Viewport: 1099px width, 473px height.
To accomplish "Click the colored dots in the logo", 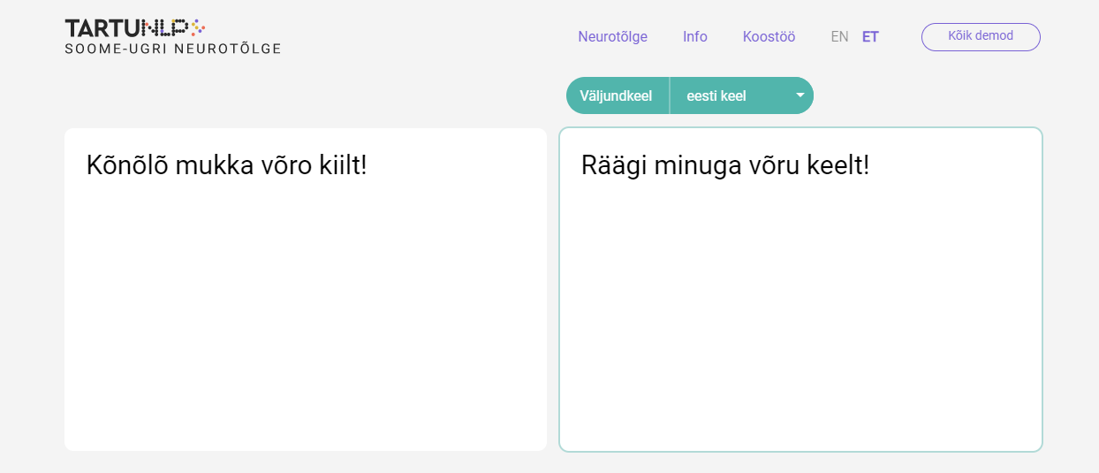I will coord(195,27).
